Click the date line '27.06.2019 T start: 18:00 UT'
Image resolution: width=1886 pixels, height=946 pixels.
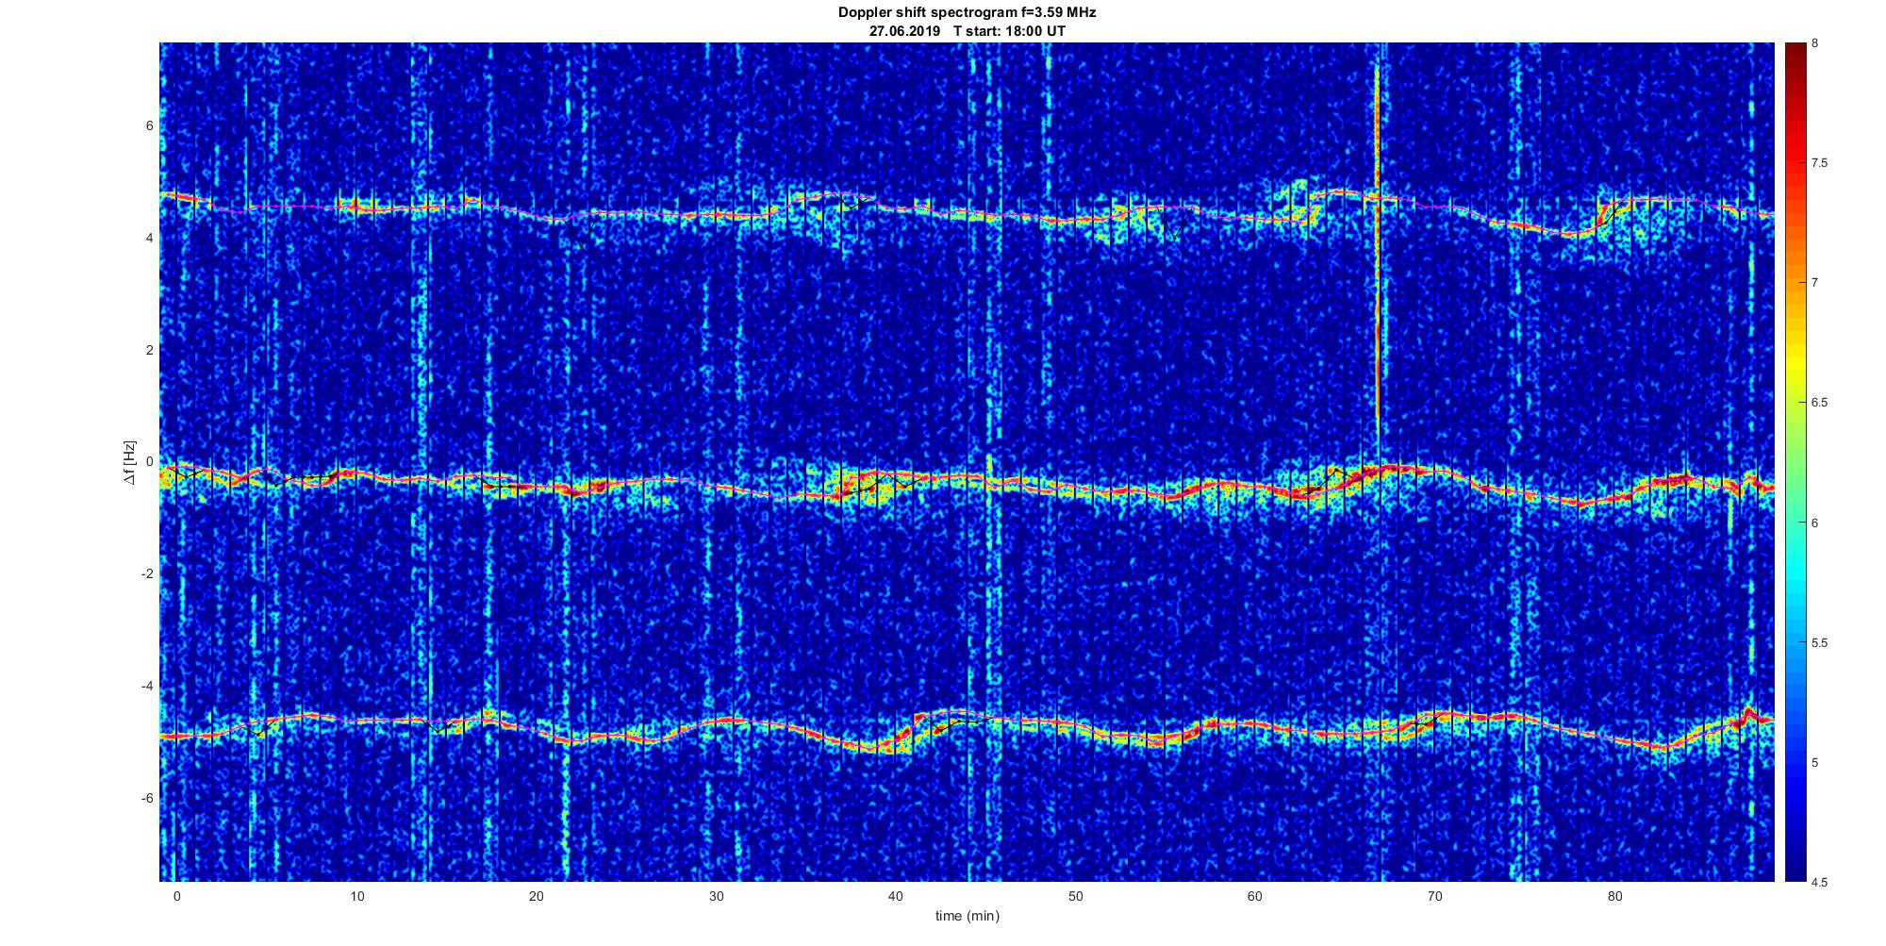tap(968, 31)
